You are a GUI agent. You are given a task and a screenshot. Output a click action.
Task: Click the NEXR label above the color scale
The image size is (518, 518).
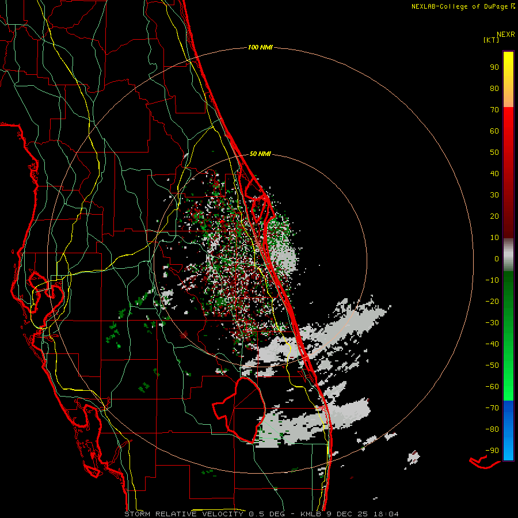click(505, 35)
